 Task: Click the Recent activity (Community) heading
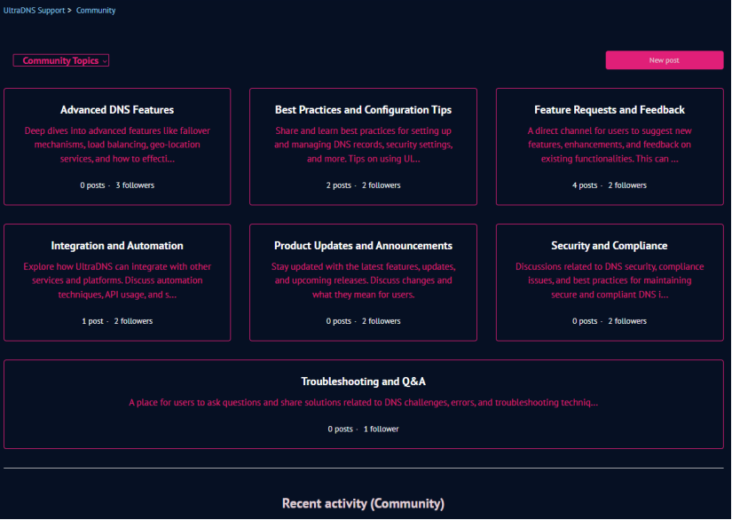(363, 503)
